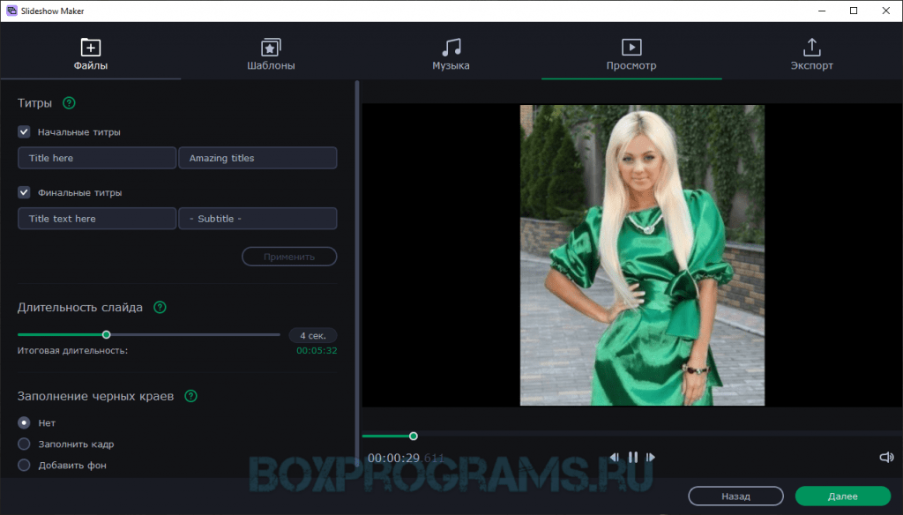Screen dimensions: 903x515
Task: Click the '- Subtitle -' input field
Action: pos(257,219)
